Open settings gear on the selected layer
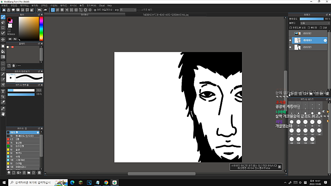 pyautogui.click(x=325, y=40)
